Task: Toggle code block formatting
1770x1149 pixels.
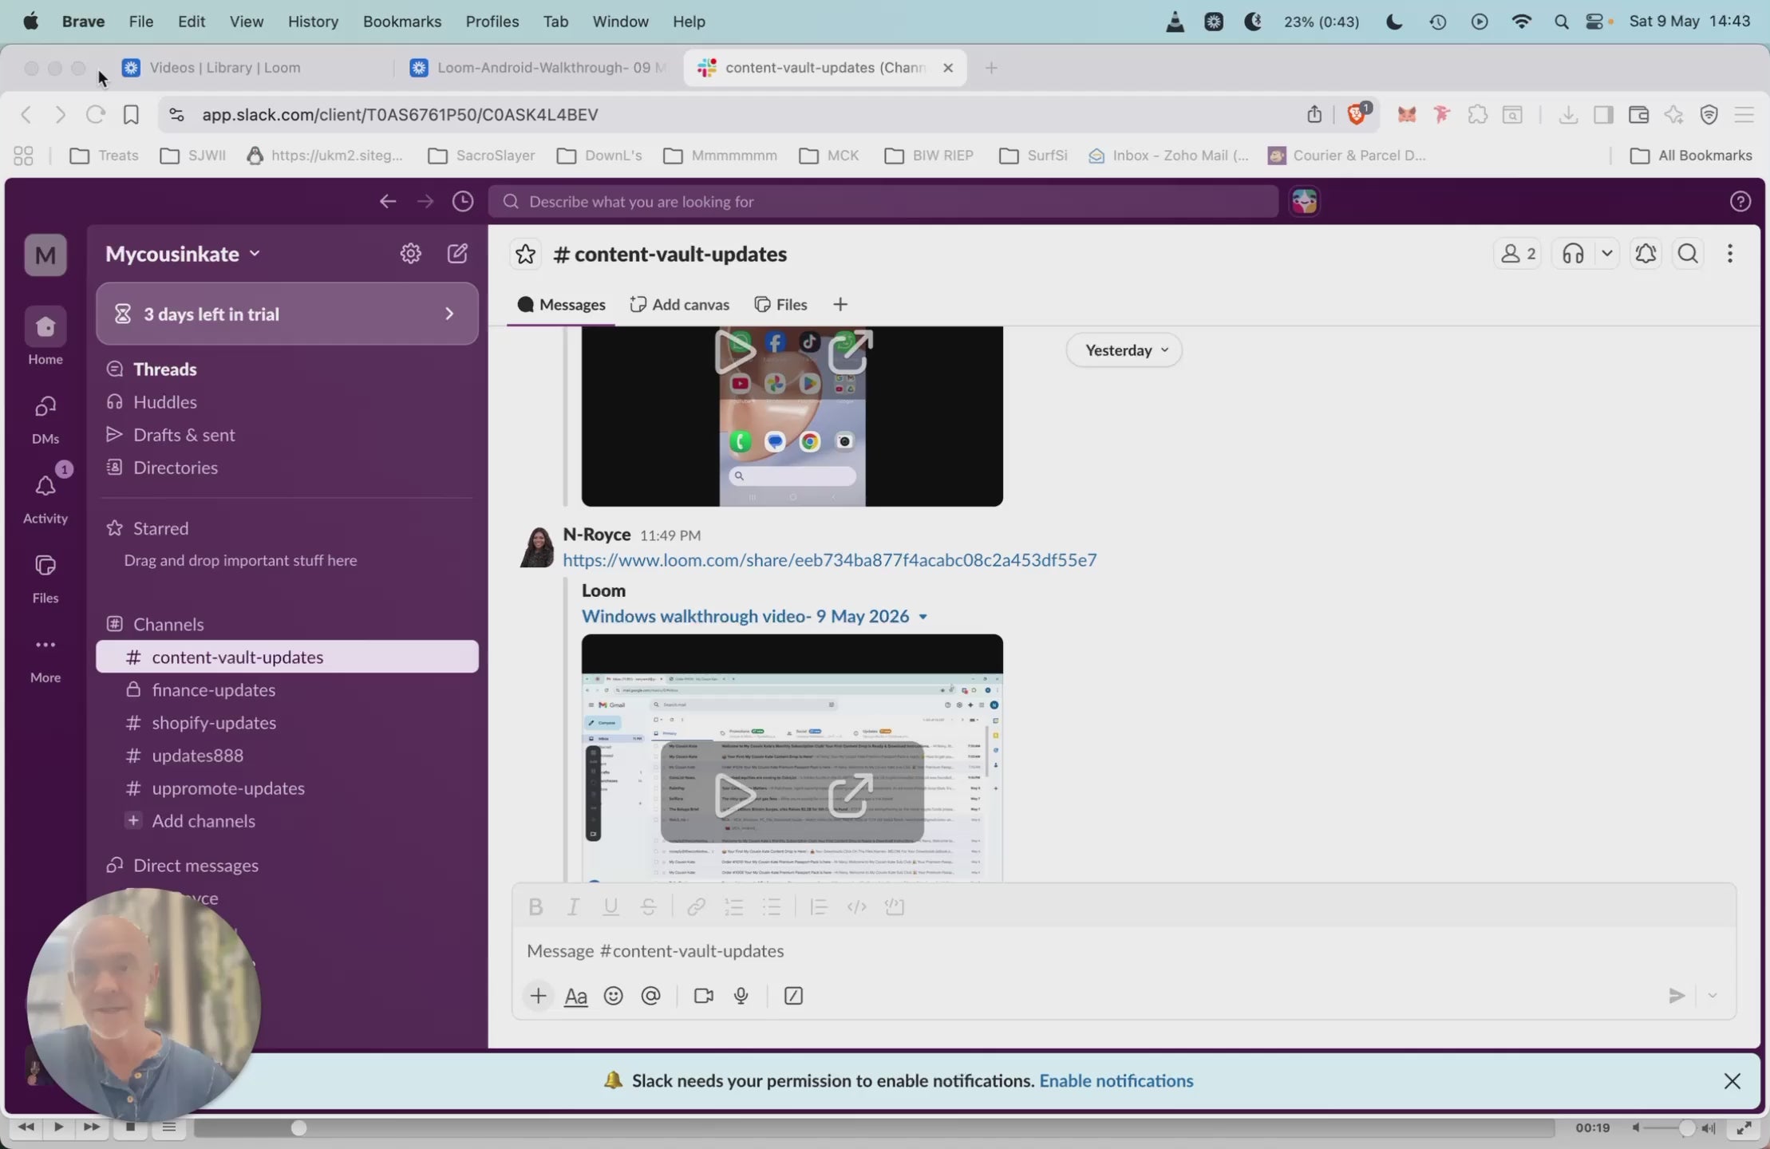Action: 895,907
